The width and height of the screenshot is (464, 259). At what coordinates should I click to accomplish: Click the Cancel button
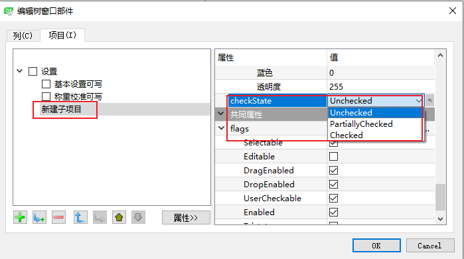pyautogui.click(x=430, y=246)
